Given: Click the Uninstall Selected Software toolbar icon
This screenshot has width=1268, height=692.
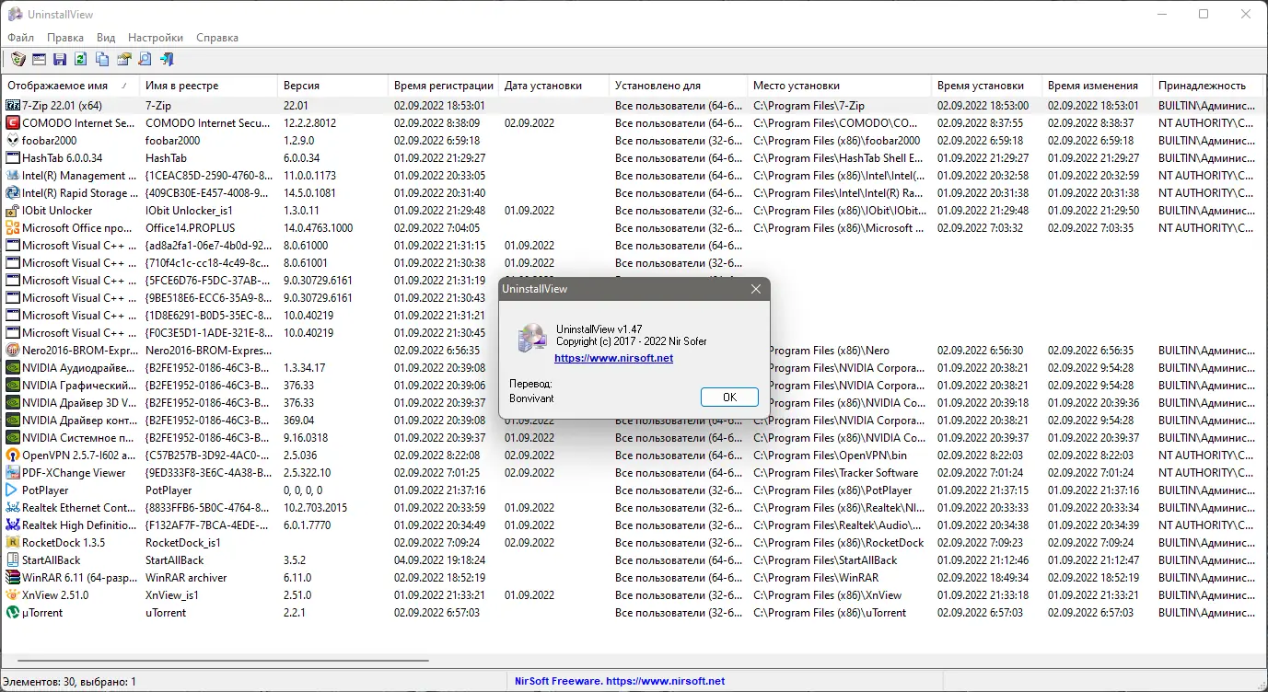Looking at the screenshot, I should 17,60.
